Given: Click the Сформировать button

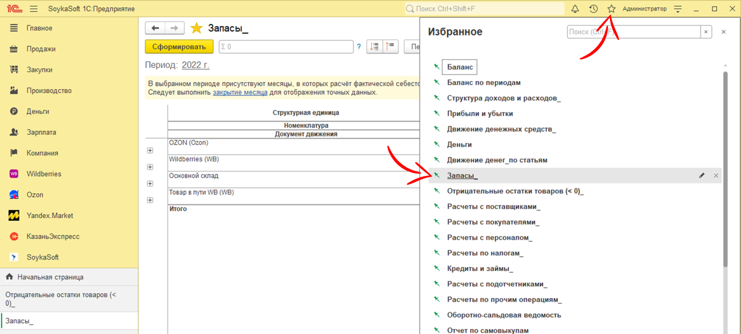Looking at the screenshot, I should (179, 47).
